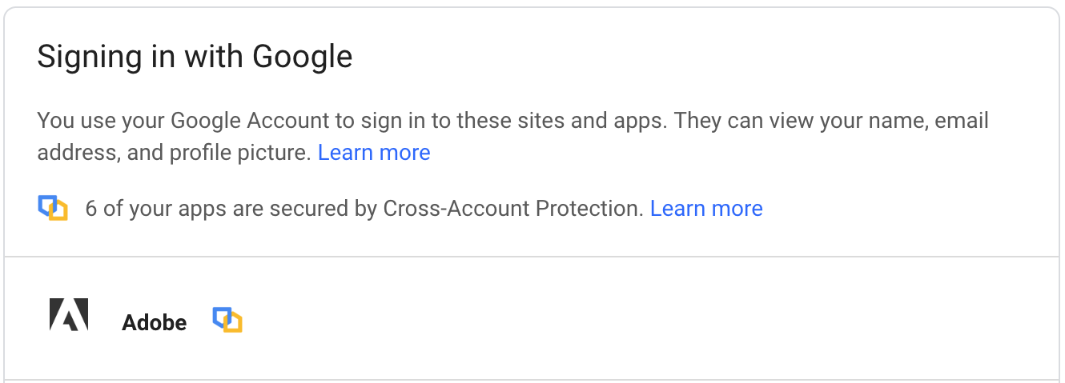Open Learn more link after "profile picture"

374,153
